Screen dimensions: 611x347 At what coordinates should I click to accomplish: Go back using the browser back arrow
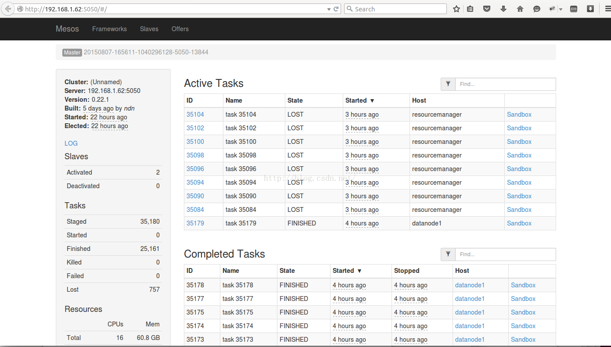point(7,9)
